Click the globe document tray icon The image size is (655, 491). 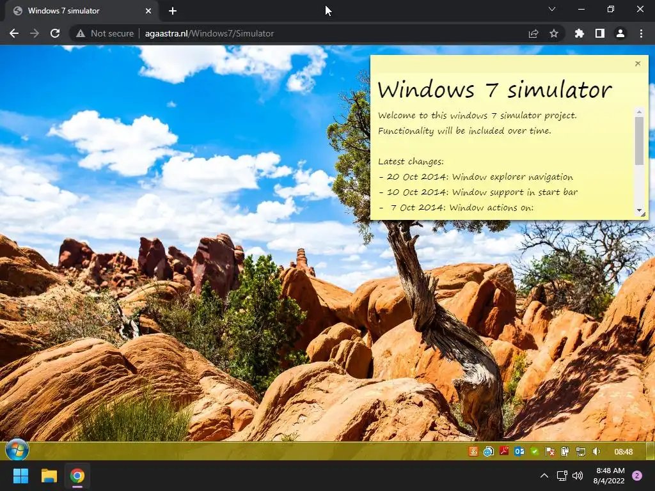488,451
